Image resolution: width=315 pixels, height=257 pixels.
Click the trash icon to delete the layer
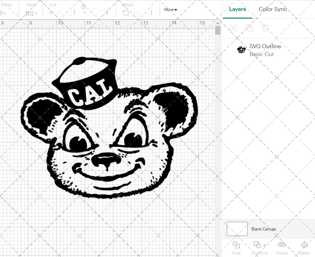265,28
